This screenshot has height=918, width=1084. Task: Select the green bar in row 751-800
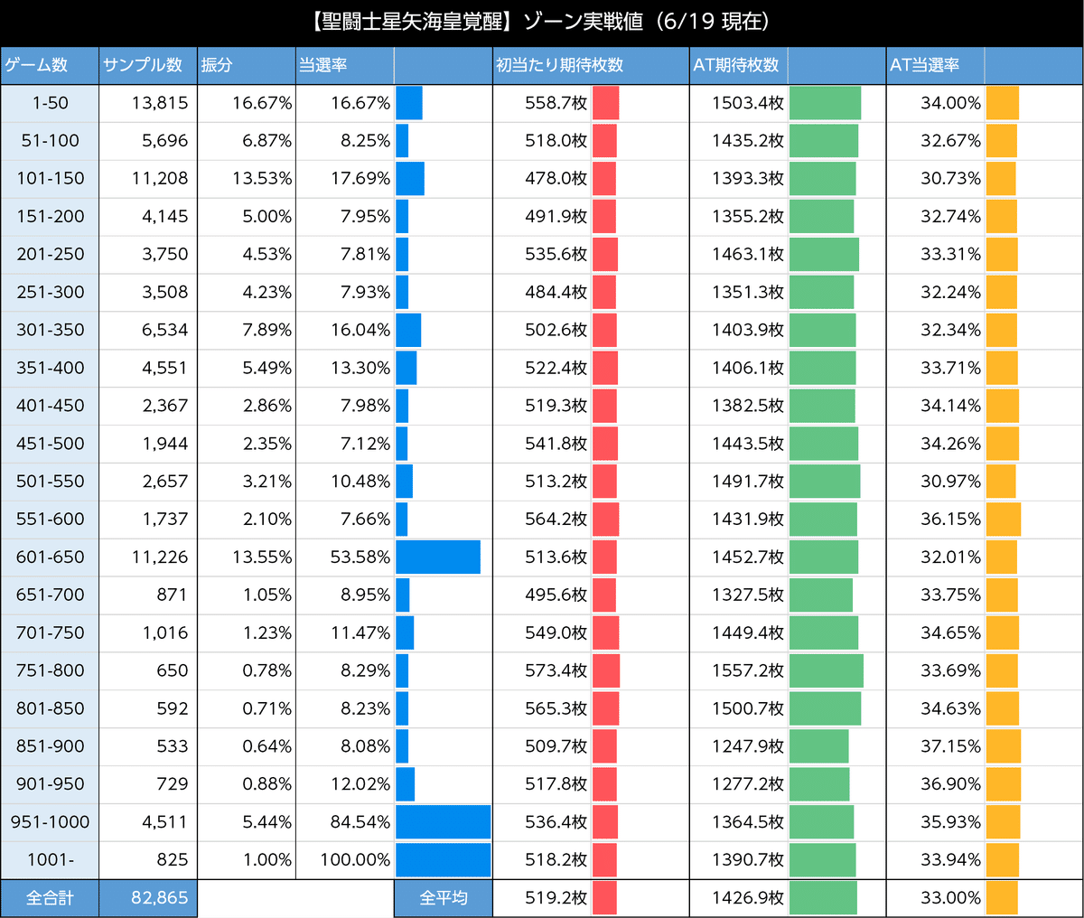point(826,670)
